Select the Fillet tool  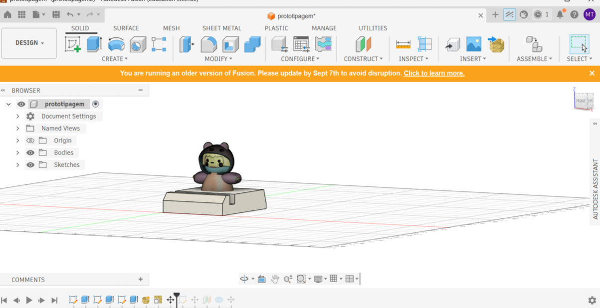209,44
